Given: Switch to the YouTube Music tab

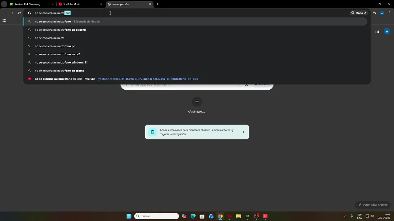Looking at the screenshot, I should (x=80, y=4).
